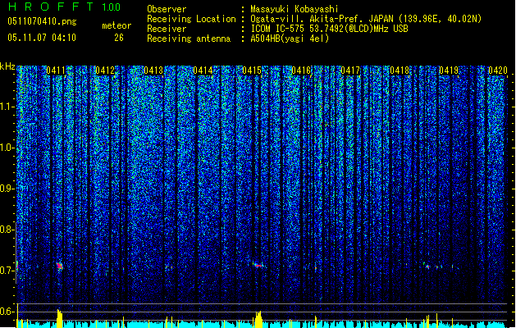Click the 0420 time marker
Viewport: 516px width, 328px height.
(498, 71)
